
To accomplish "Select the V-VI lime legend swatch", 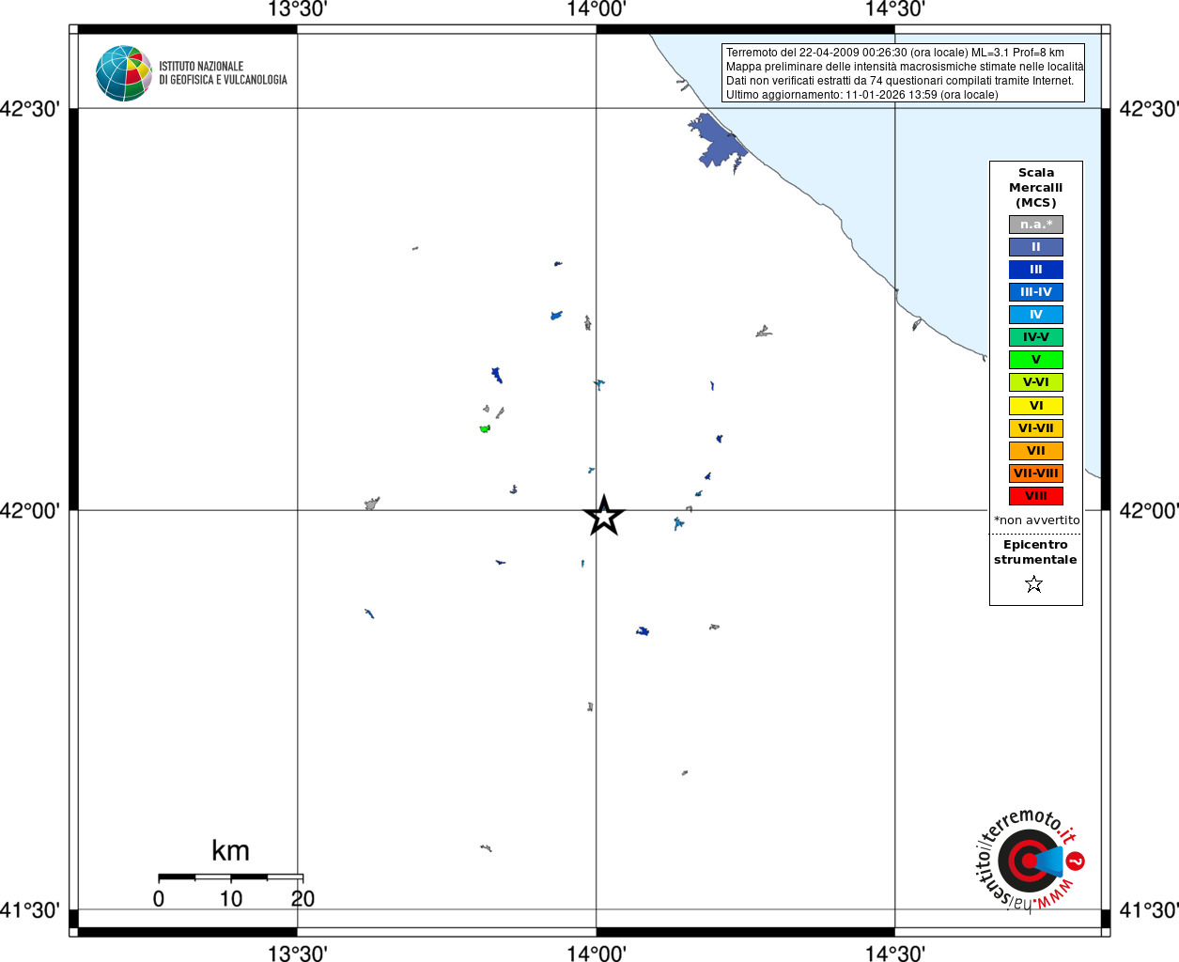I will point(1036,382).
